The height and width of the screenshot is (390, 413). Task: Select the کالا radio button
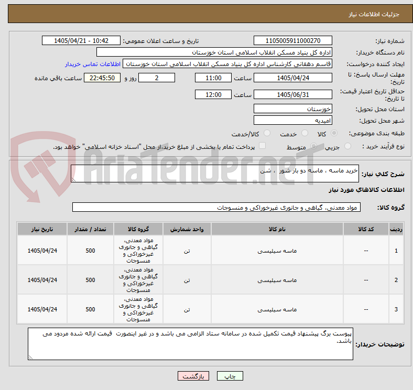334,133
